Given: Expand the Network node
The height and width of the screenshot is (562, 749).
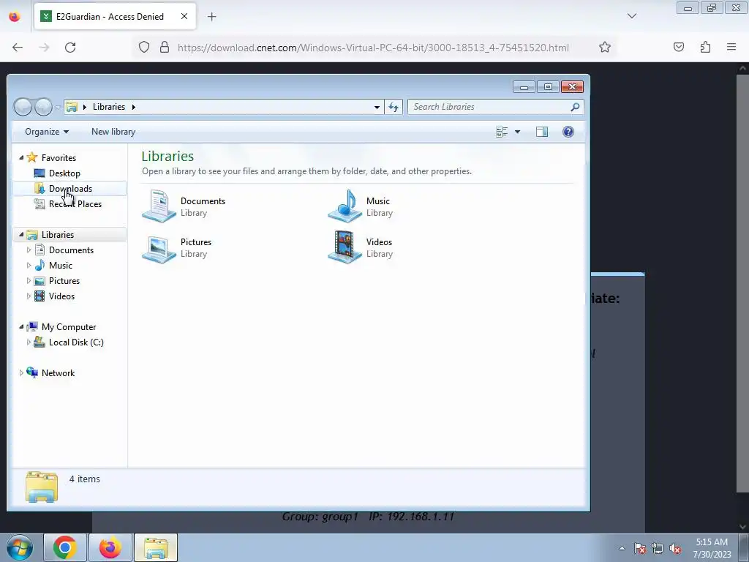Looking at the screenshot, I should point(21,372).
